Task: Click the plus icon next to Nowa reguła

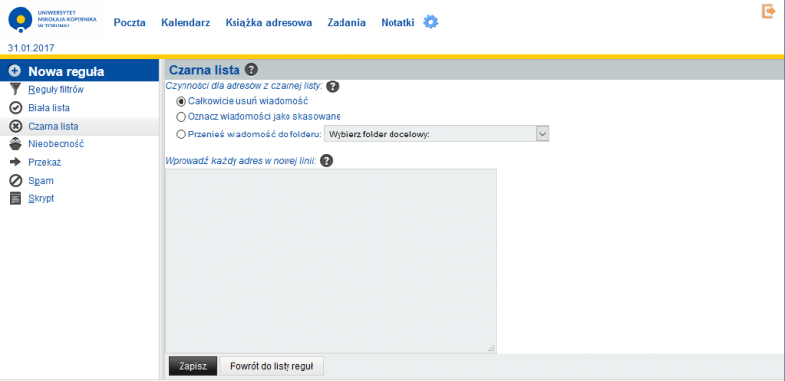Action: coord(15,71)
